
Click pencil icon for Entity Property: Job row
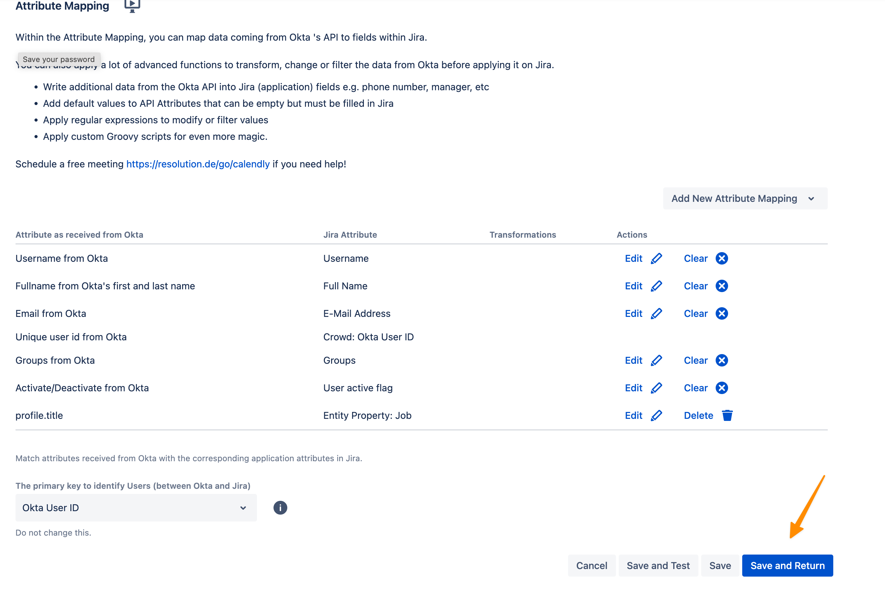(656, 415)
